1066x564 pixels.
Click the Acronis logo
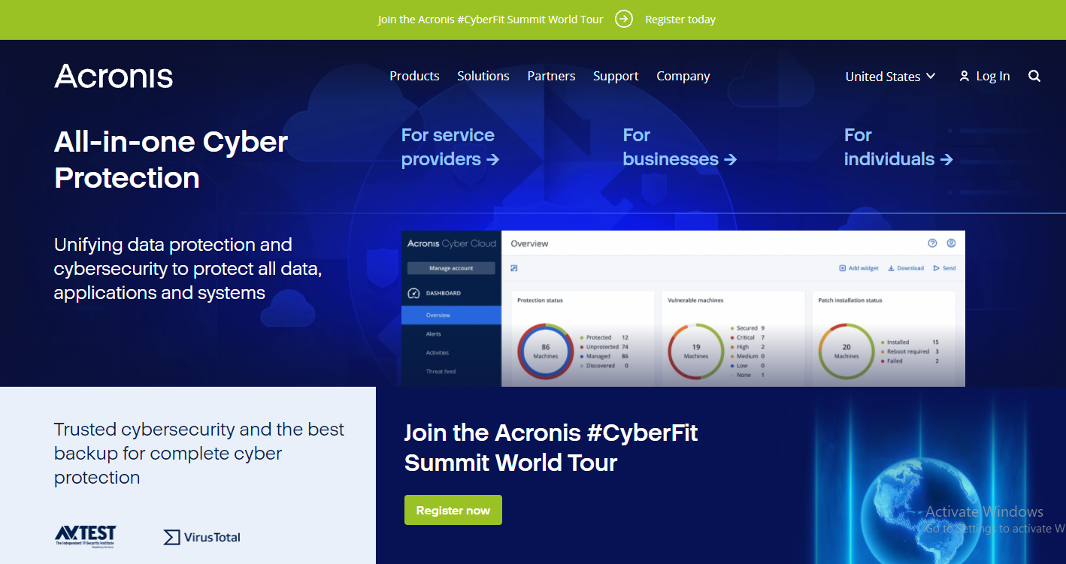click(114, 76)
